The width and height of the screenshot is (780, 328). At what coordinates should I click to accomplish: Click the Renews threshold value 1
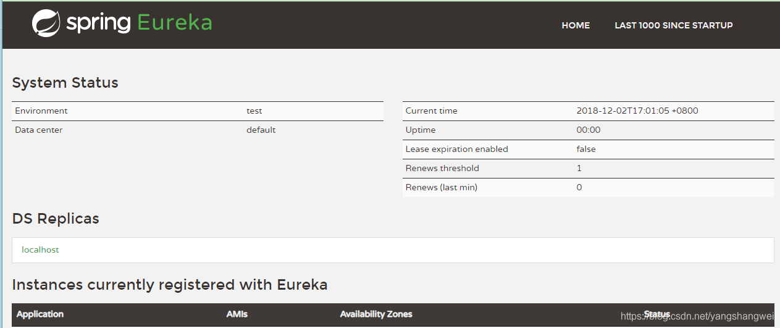coord(579,169)
